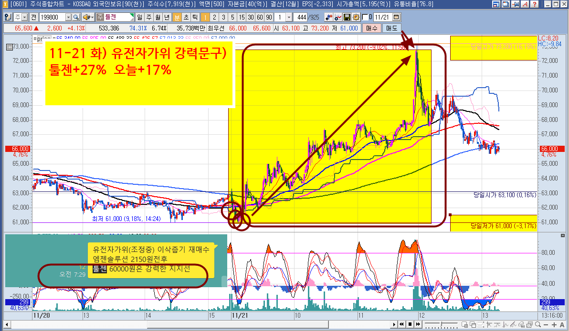This screenshot has width=569, height=331.
Task: Click the cascade windows title icon
Action: tap(506, 4)
